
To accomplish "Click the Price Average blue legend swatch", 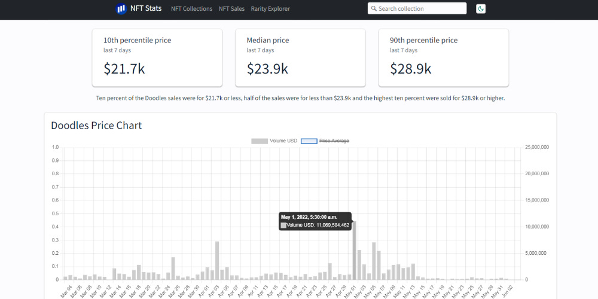I will [x=309, y=141].
